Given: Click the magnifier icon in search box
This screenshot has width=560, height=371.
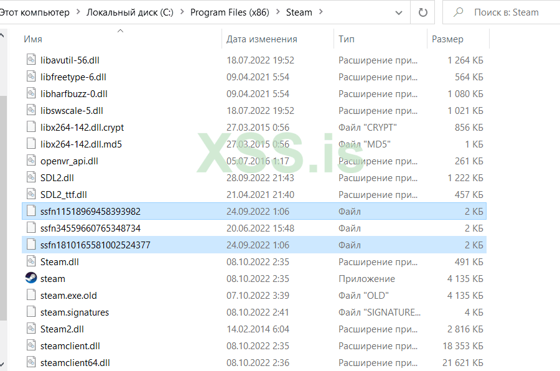Looking at the screenshot, I should (x=458, y=12).
